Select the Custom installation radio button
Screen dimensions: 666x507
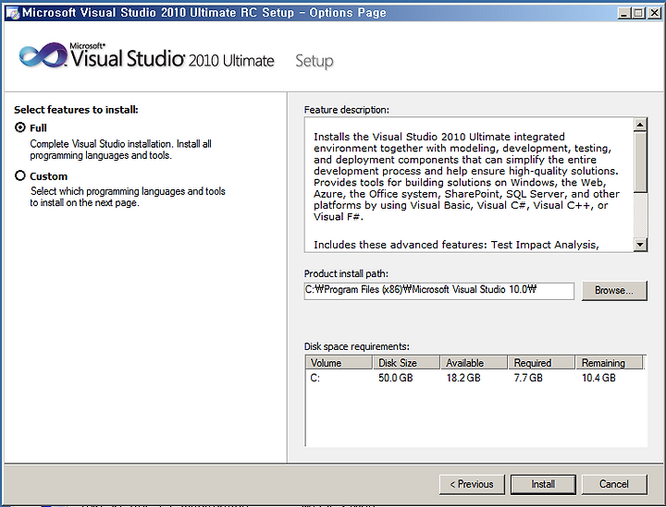click(20, 175)
